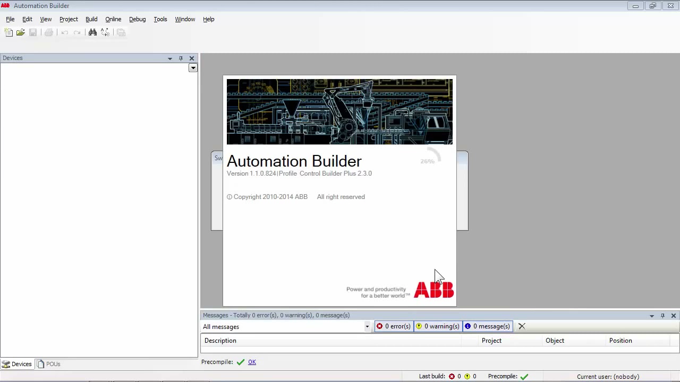Open the Edit menu
Viewport: 680px width, 382px height.
click(x=27, y=19)
